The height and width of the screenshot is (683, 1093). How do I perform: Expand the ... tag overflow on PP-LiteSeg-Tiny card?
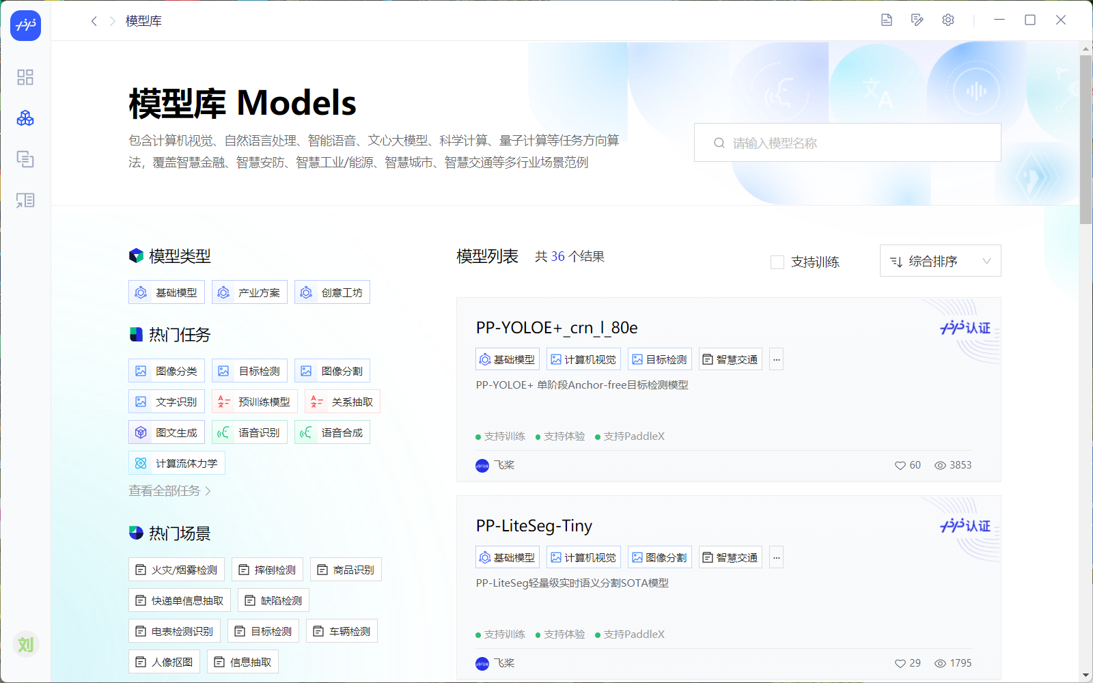776,557
